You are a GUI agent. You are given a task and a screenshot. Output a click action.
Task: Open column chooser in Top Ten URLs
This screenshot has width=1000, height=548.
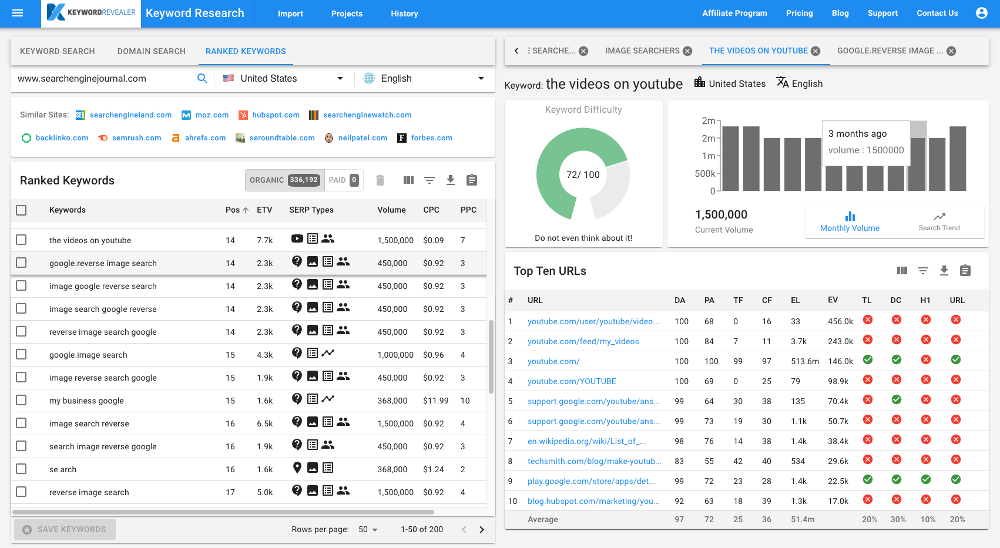(x=902, y=271)
